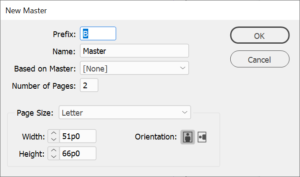Click the Orientation label

click(x=156, y=137)
